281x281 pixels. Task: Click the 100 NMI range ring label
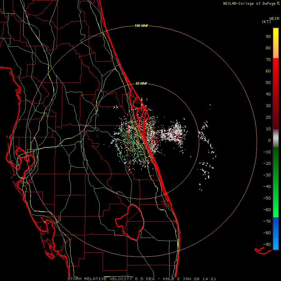(141, 26)
